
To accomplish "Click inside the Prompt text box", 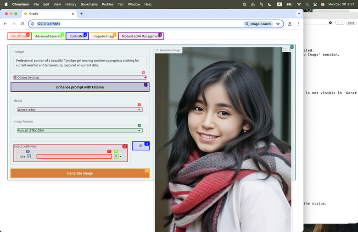I will tap(80, 63).
